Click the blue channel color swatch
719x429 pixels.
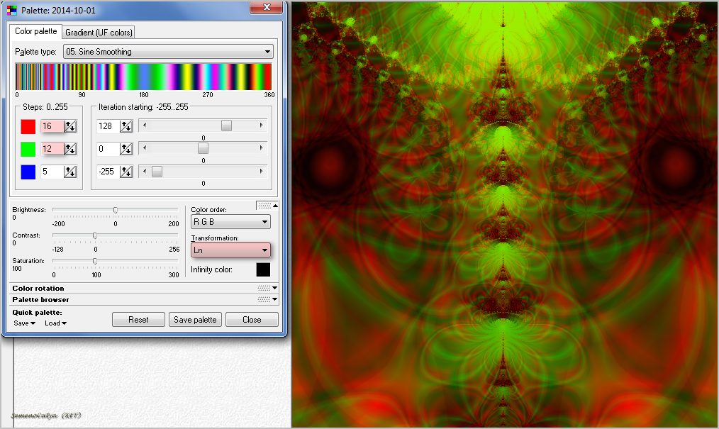click(28, 172)
